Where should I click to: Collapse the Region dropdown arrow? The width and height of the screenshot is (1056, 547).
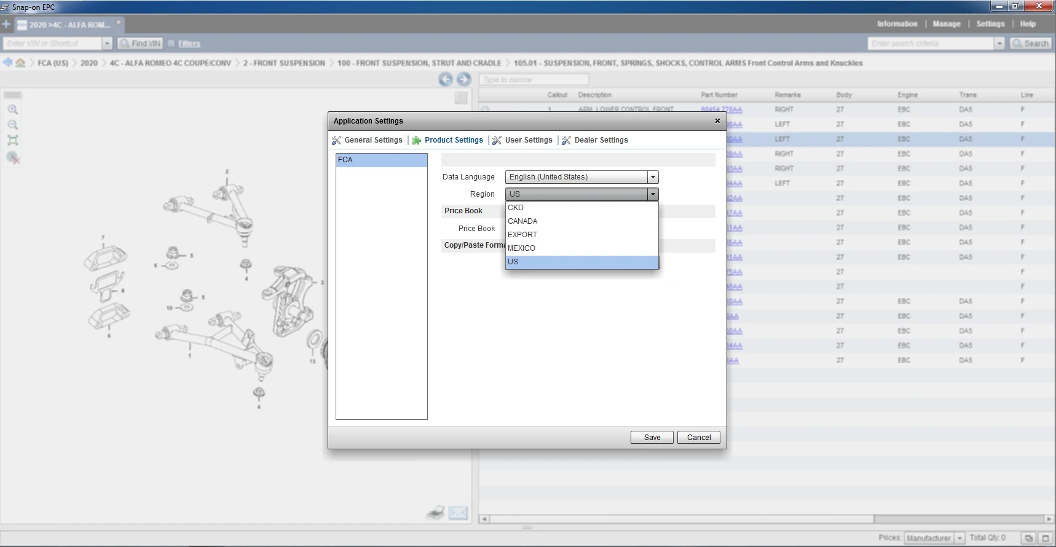pos(653,194)
